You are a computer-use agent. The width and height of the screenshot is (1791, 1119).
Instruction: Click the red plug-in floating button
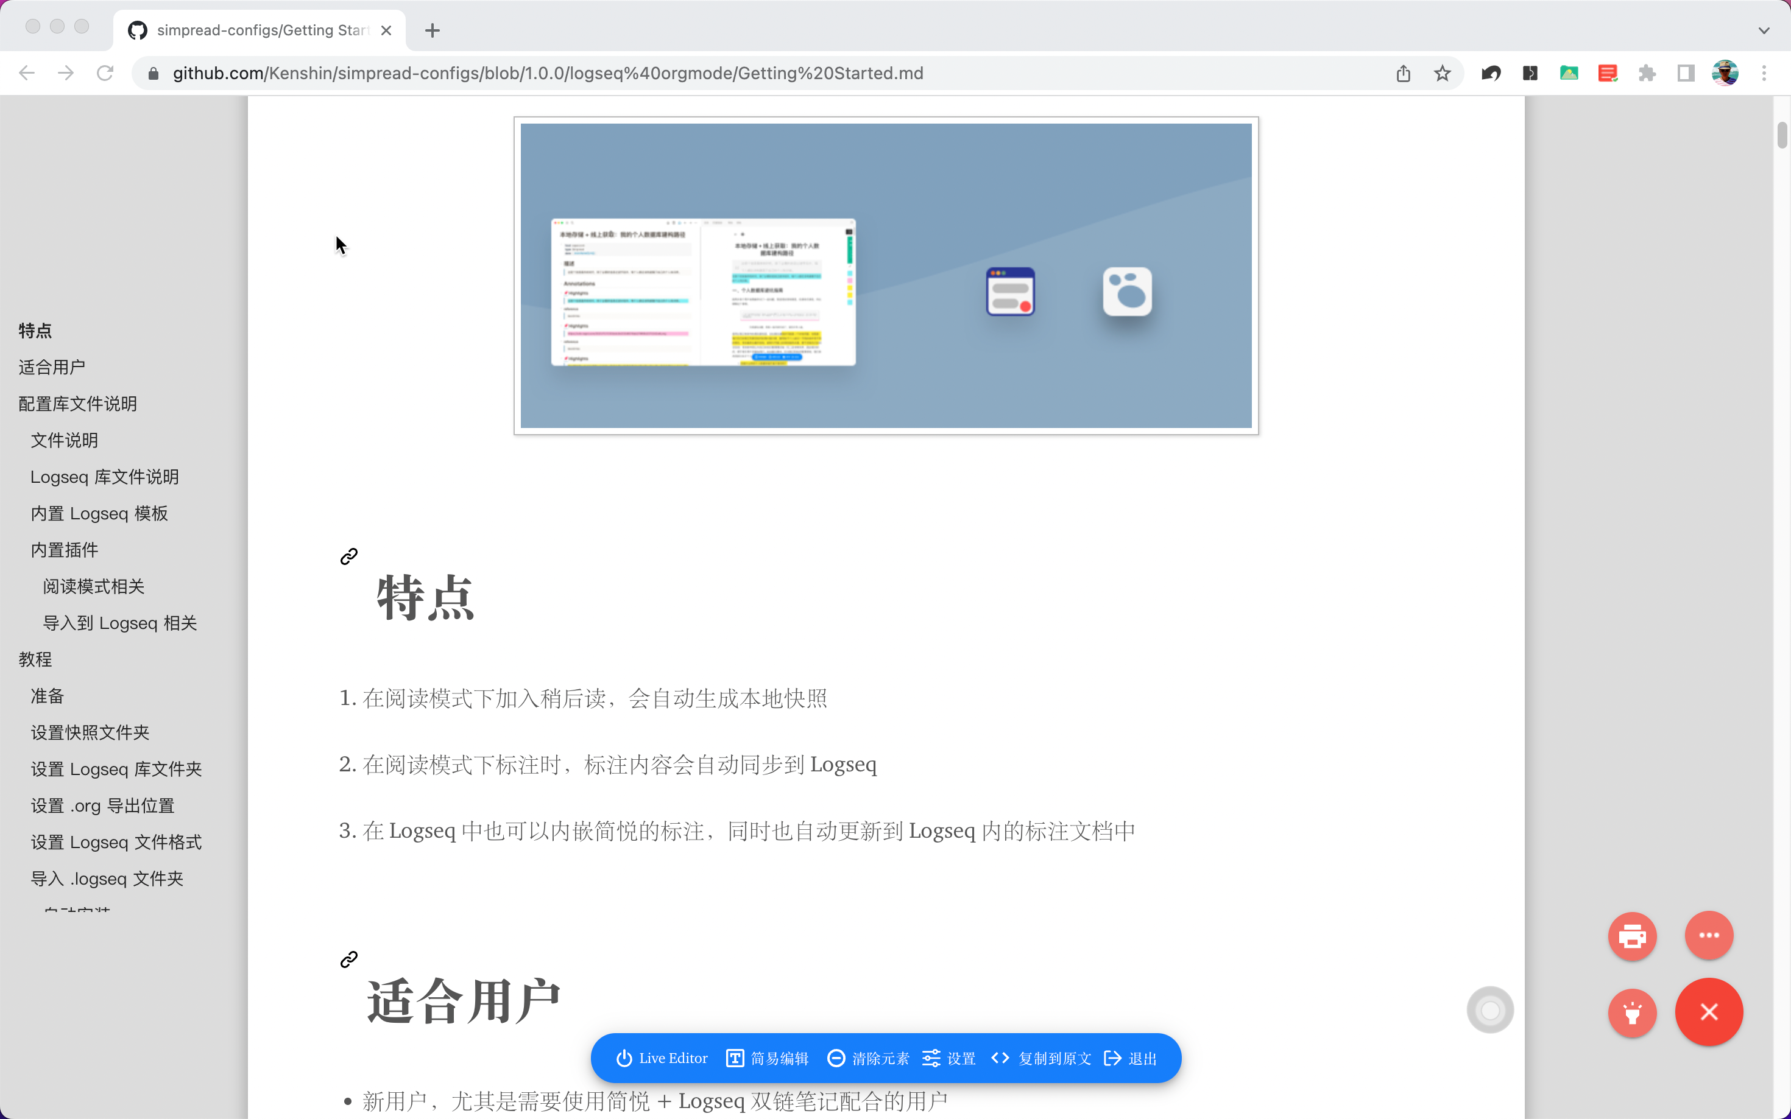[x=1632, y=1012]
